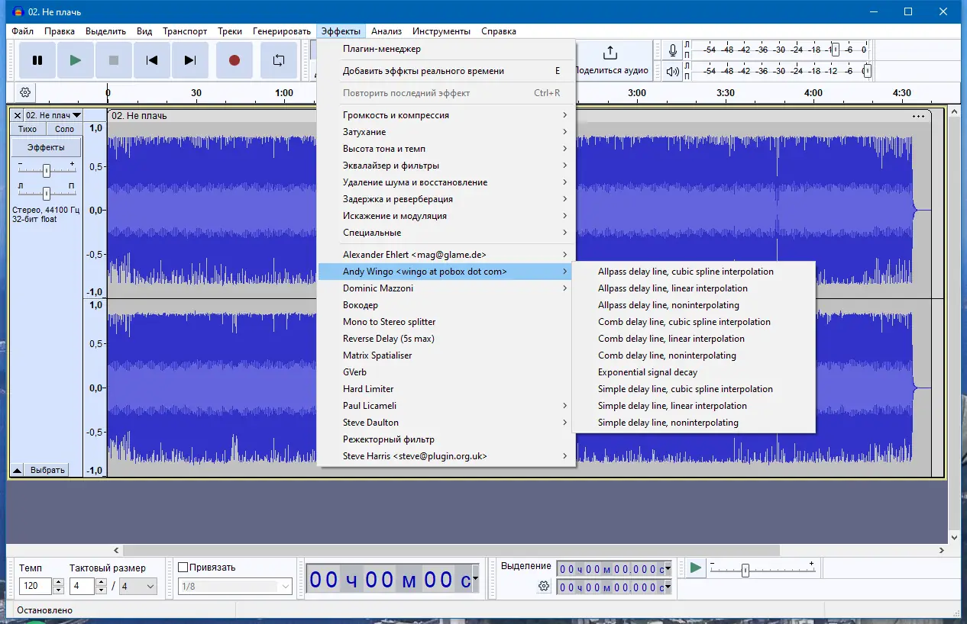Open the Треки menu
The width and height of the screenshot is (967, 624).
(230, 31)
